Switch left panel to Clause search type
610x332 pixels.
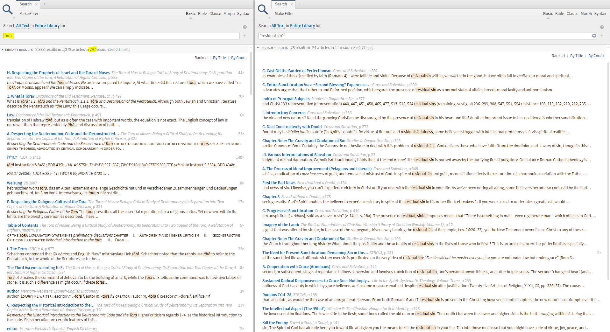pos(215,14)
